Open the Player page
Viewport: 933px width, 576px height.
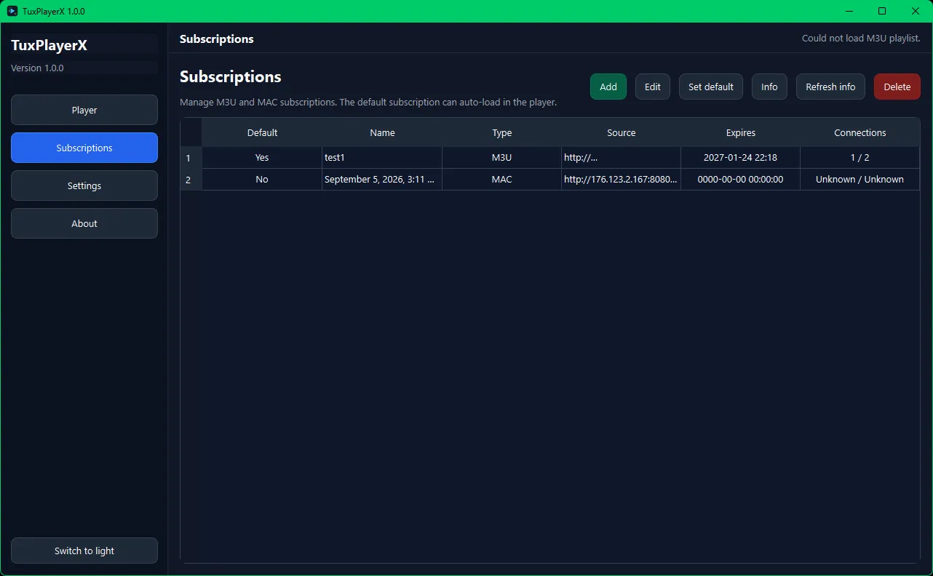(x=84, y=110)
